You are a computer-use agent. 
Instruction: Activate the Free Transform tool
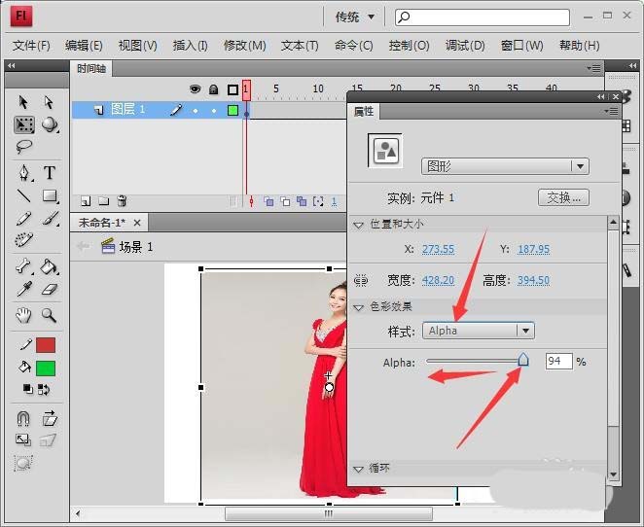24,124
